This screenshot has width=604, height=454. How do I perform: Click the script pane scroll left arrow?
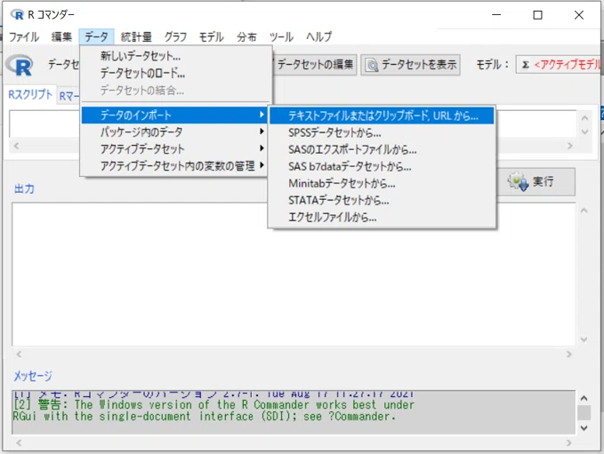coord(16,146)
